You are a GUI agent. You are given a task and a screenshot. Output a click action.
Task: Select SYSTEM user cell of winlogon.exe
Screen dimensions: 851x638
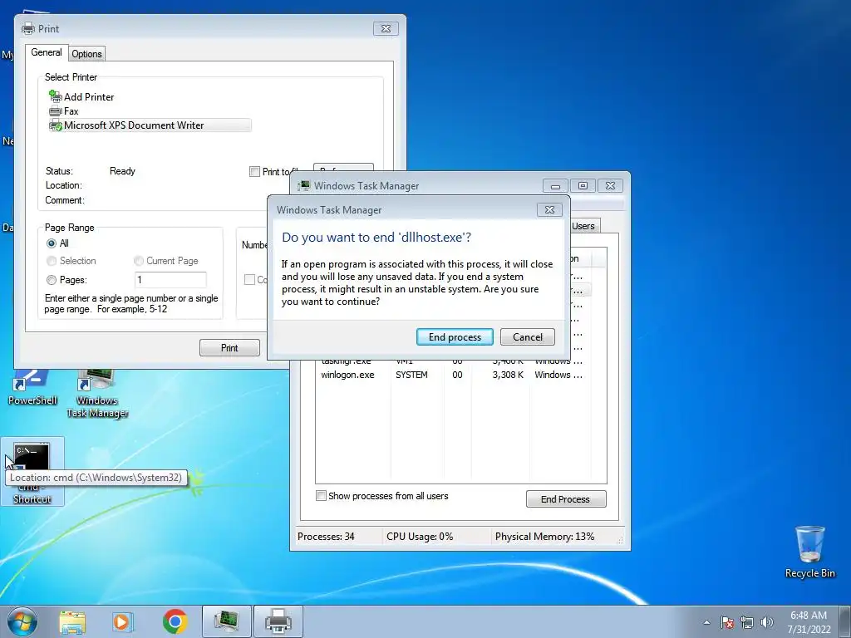pyautogui.click(x=411, y=375)
